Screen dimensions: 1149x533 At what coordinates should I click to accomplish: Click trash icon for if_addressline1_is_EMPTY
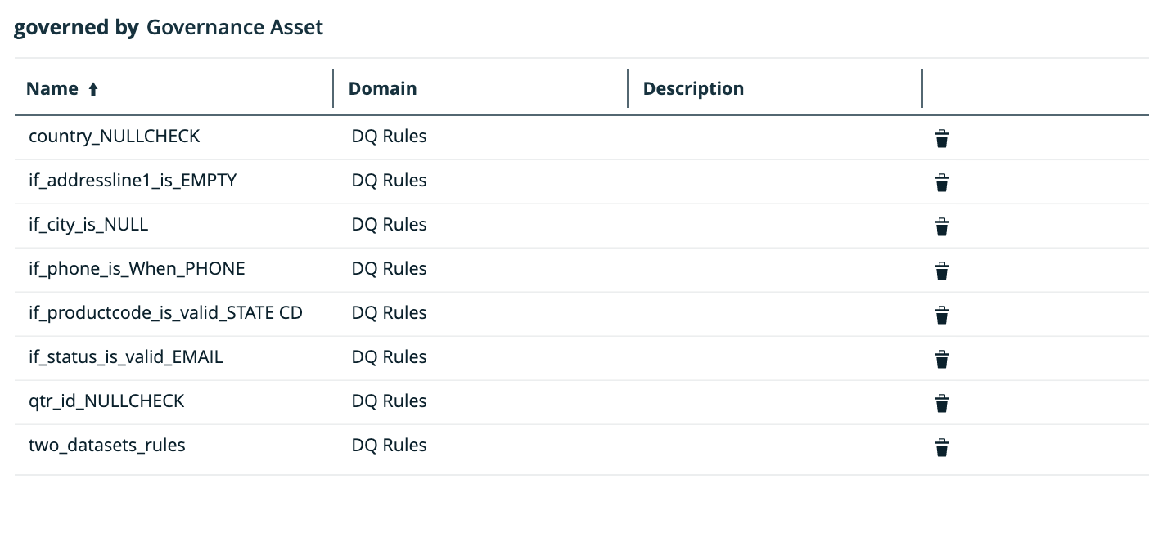[x=942, y=182]
